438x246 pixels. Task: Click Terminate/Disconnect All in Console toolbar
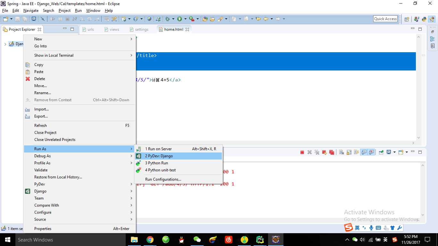(332, 152)
